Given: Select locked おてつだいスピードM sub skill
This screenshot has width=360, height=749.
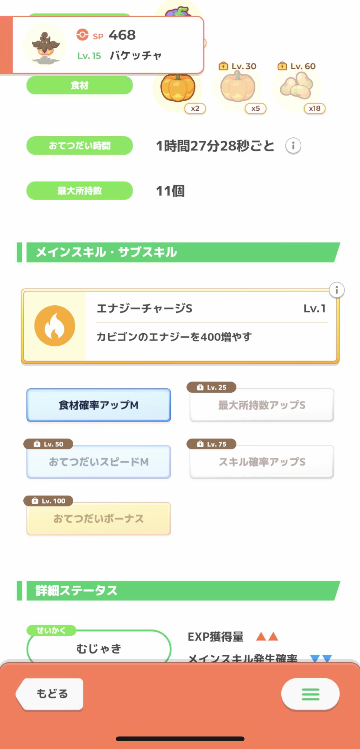Looking at the screenshot, I should [99, 462].
